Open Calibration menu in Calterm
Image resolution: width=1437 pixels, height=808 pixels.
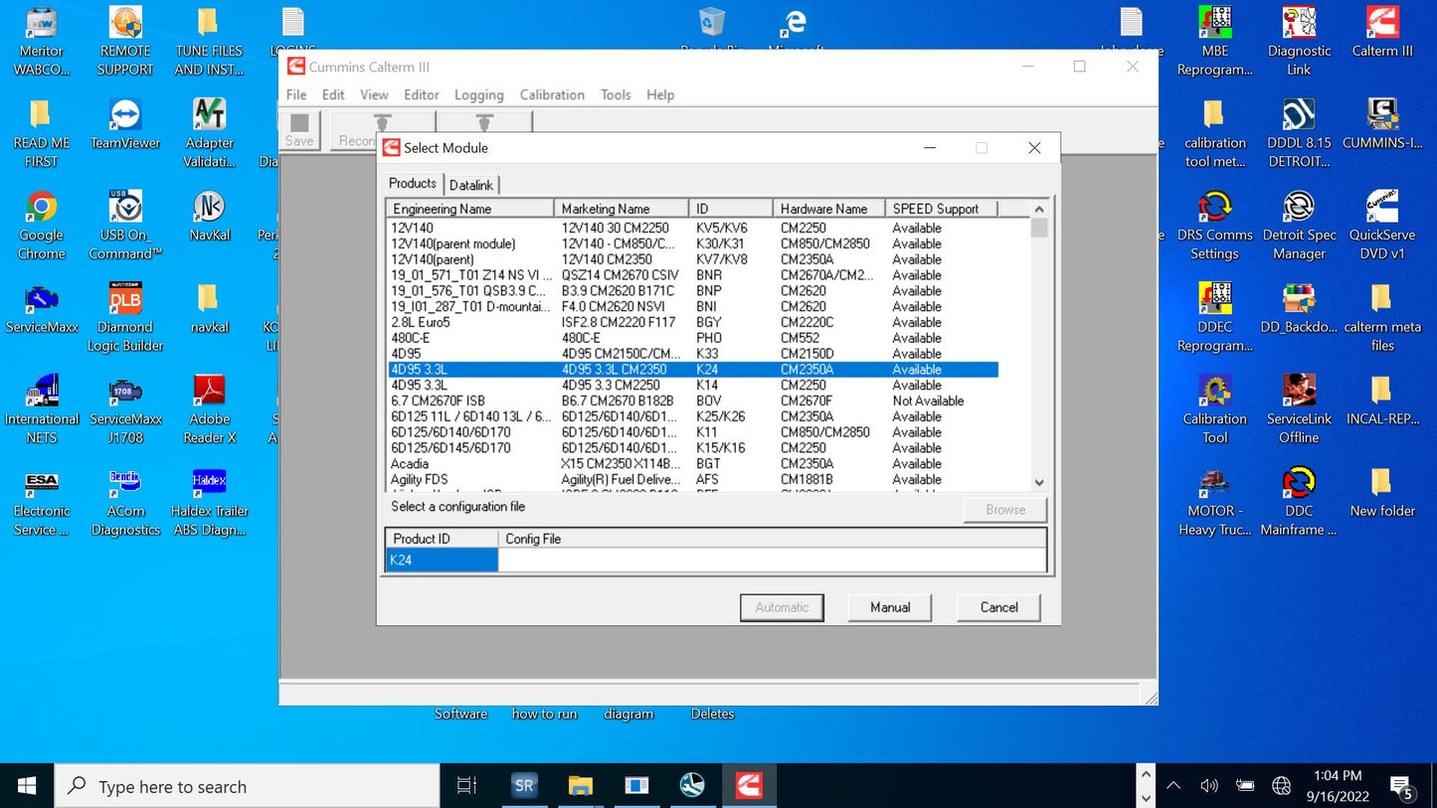click(x=552, y=94)
